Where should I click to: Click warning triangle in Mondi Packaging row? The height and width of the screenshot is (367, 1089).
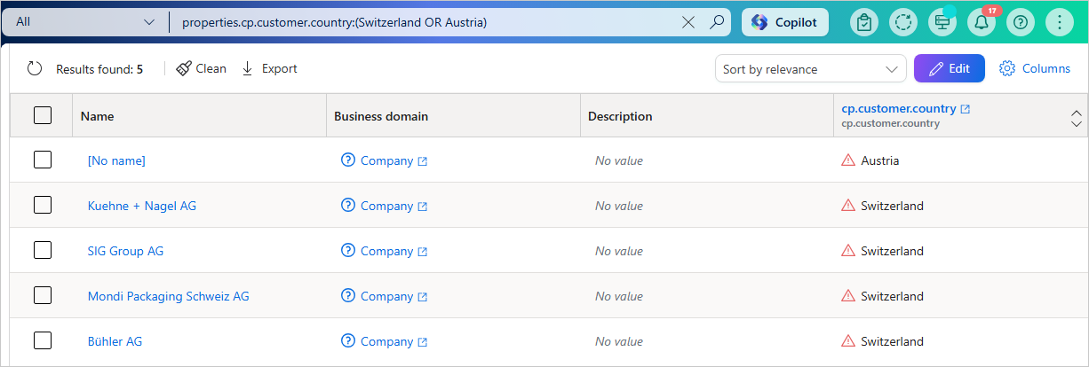coord(848,296)
